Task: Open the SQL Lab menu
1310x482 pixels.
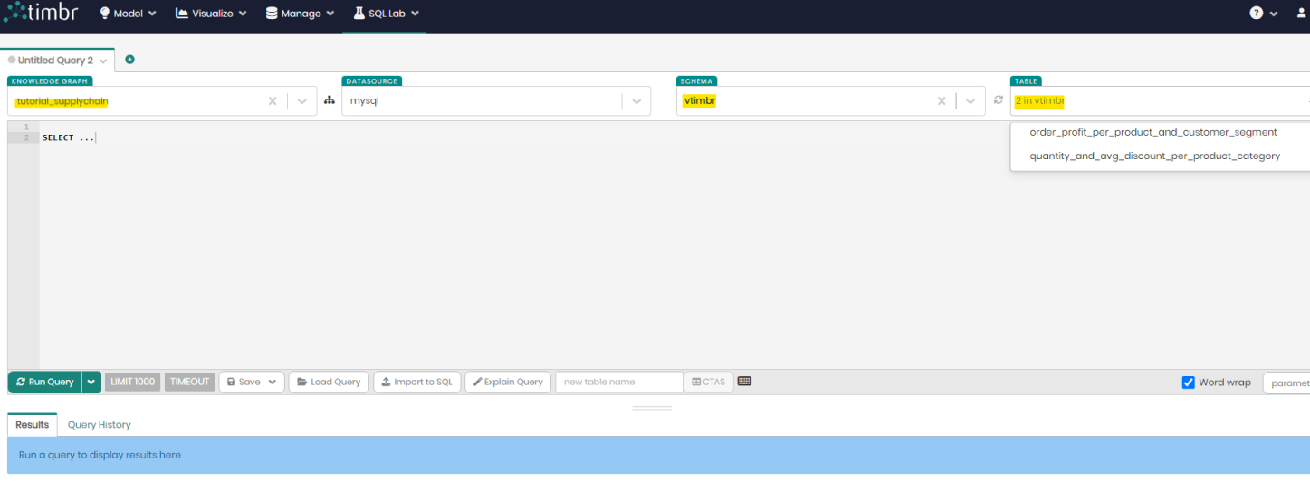Action: coord(386,14)
